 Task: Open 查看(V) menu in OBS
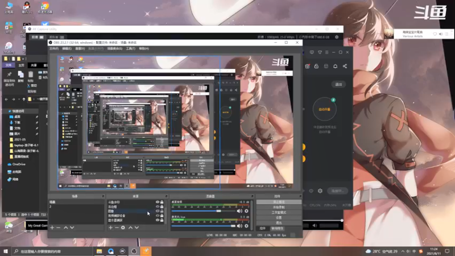click(x=80, y=48)
